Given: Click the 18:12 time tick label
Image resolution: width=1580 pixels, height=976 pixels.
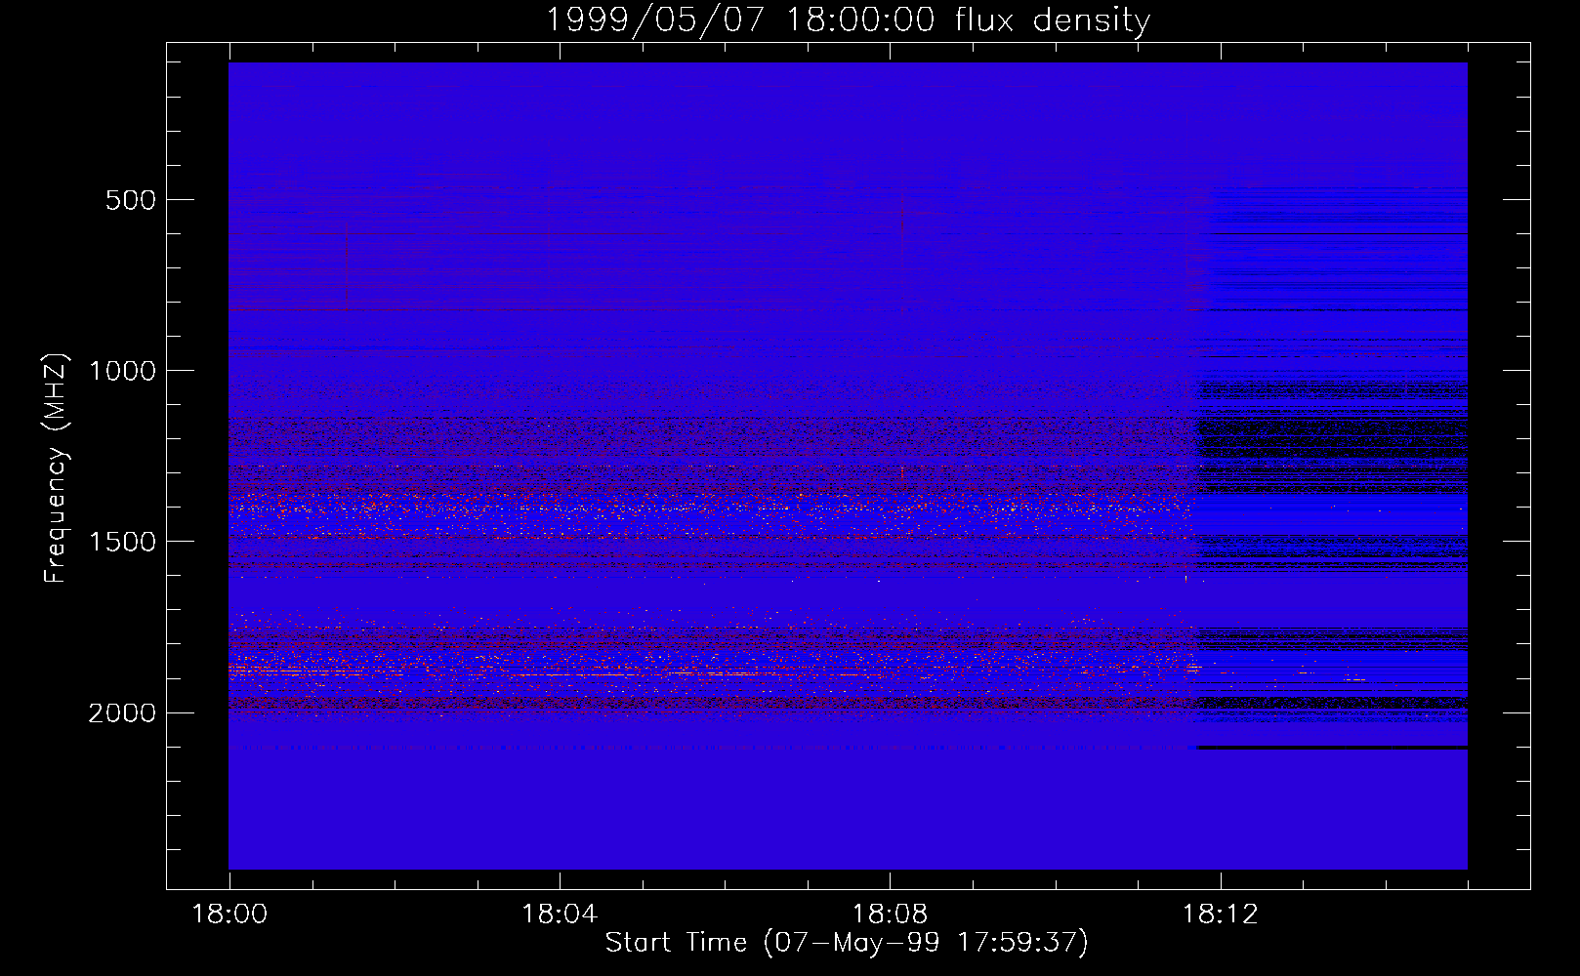Looking at the screenshot, I should pos(1221,915).
